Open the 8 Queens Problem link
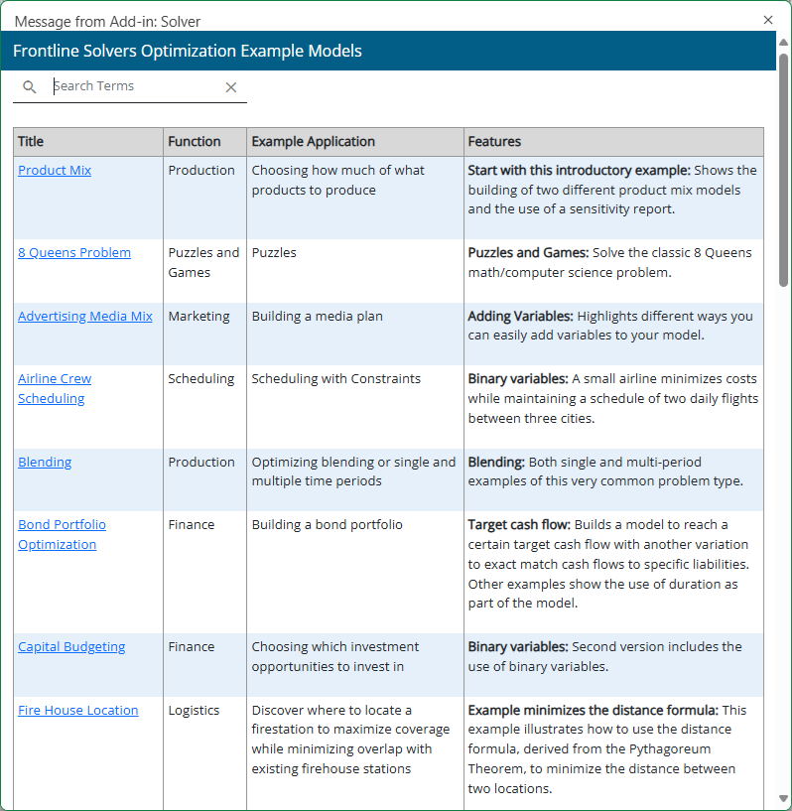Image resolution: width=792 pixels, height=811 pixels. tap(74, 253)
